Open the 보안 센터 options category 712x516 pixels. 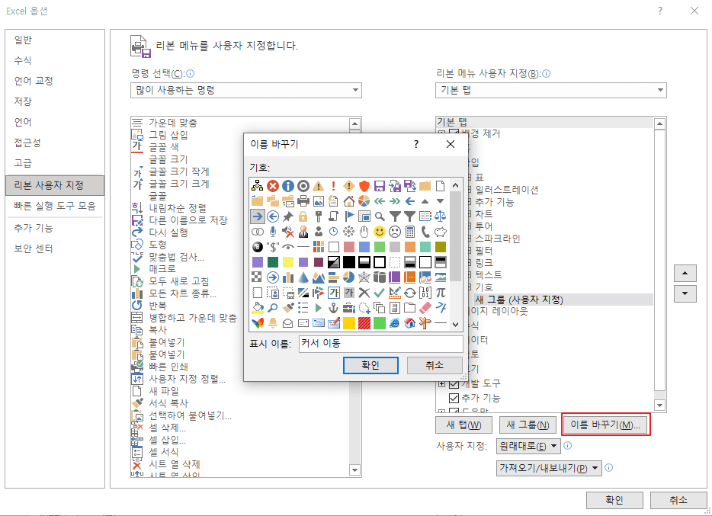(34, 248)
